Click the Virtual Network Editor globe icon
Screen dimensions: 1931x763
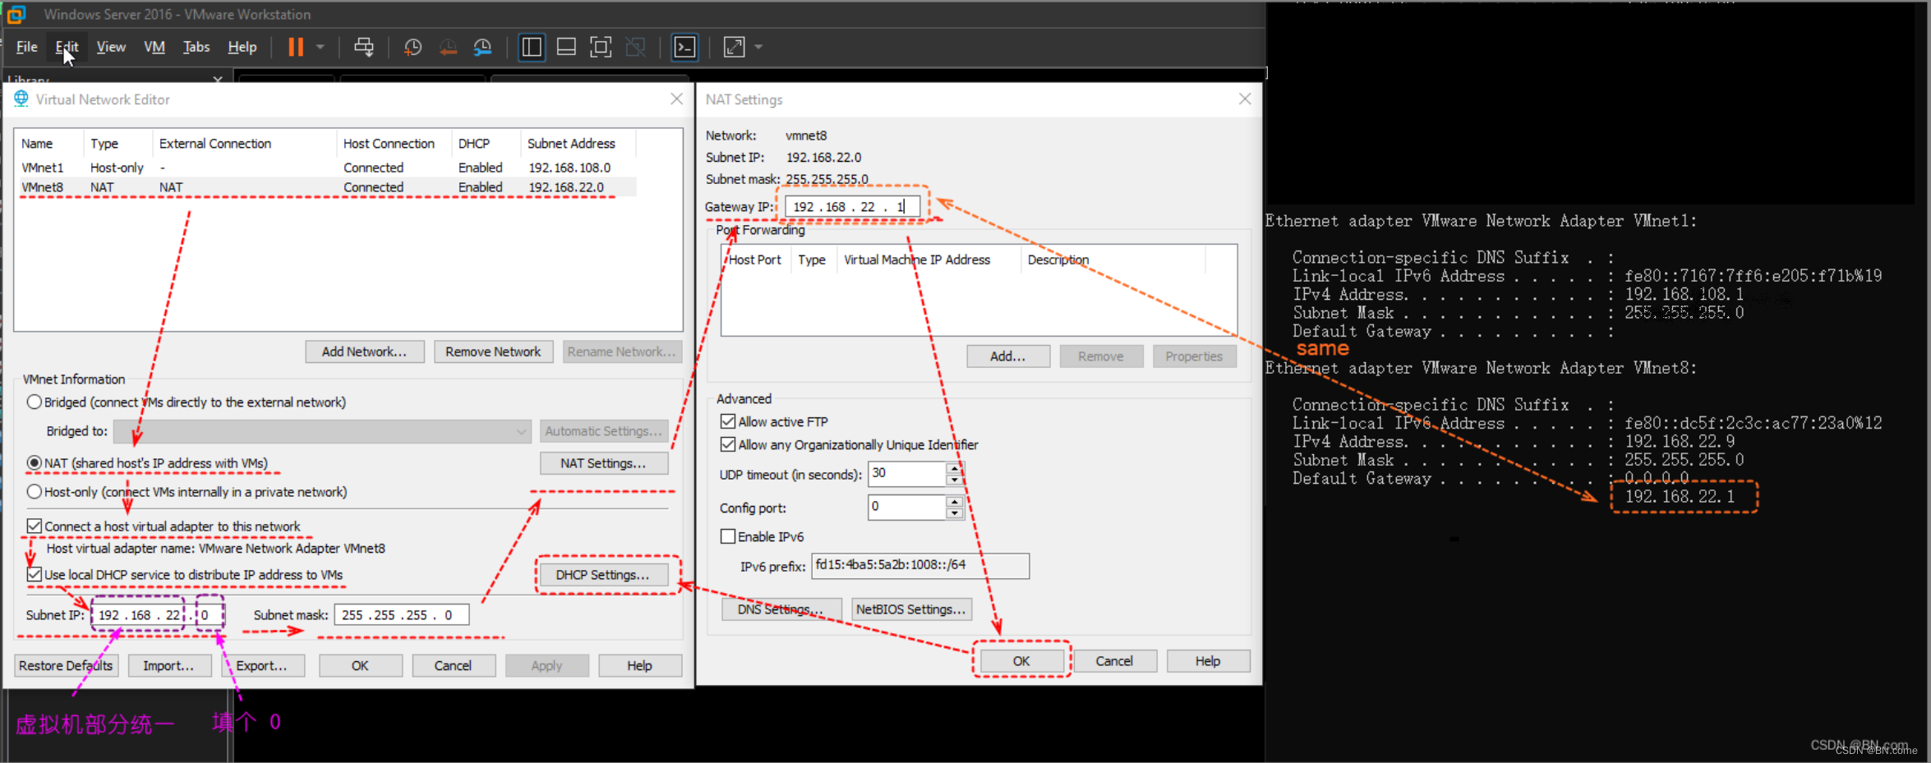tap(21, 99)
